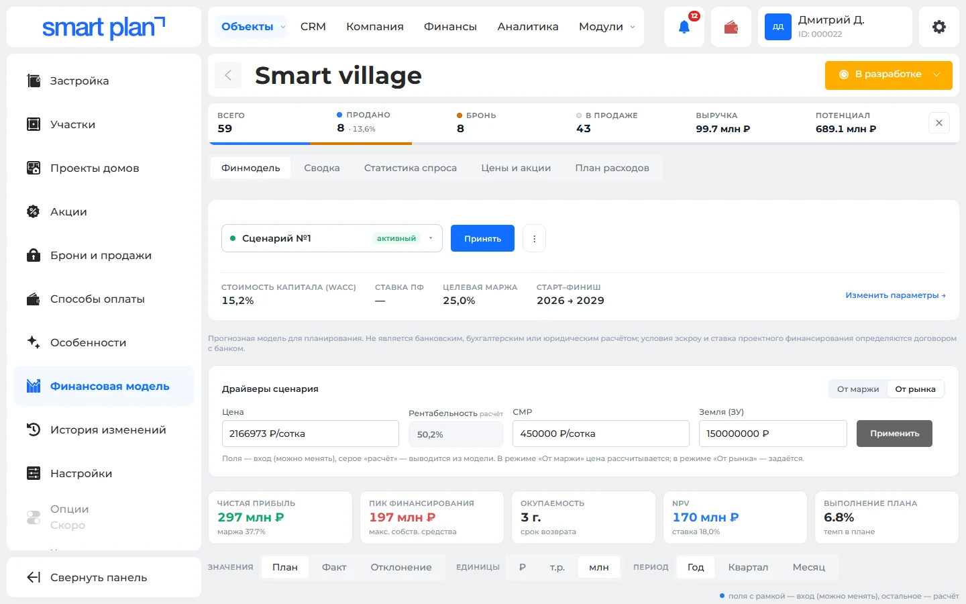The height and width of the screenshot is (604, 966).
Task: Close the statistics summary bar
Action: (x=939, y=123)
